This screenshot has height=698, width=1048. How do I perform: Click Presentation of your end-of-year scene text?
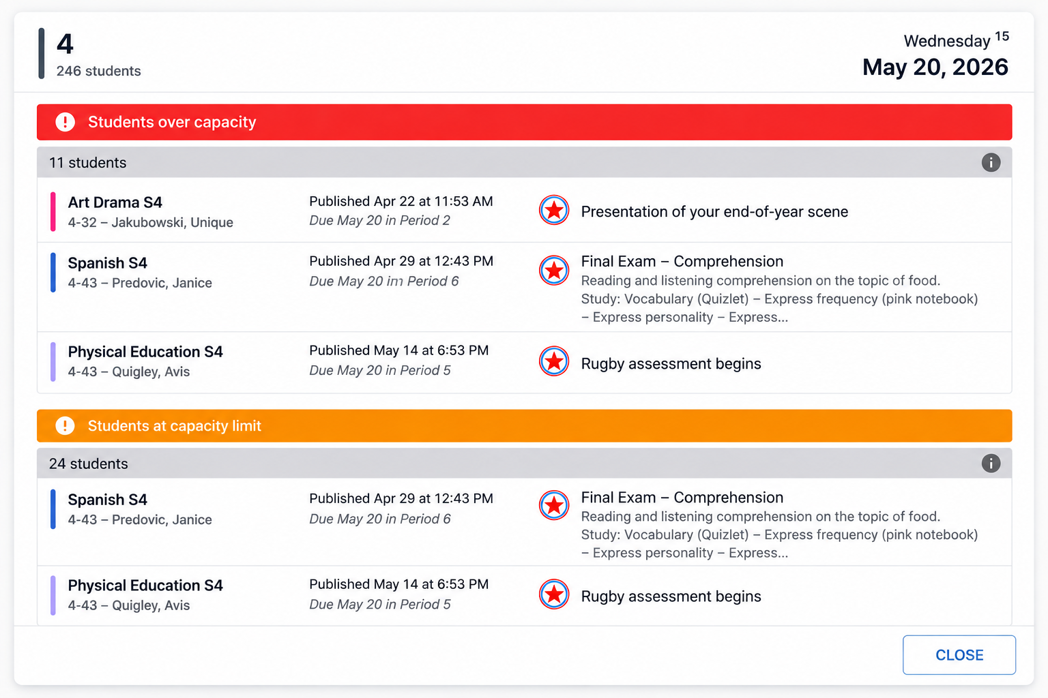[x=714, y=212]
